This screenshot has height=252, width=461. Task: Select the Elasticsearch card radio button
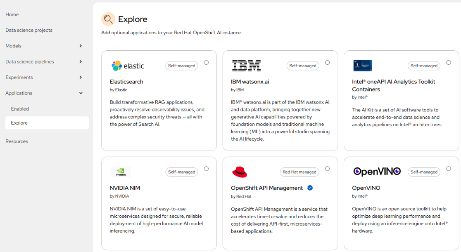click(206, 63)
